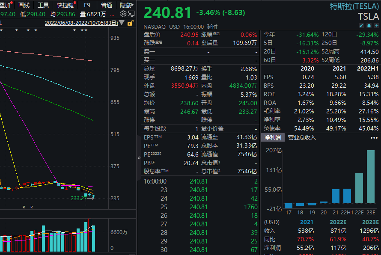The width and height of the screenshot is (381, 255).
Task: Collapse the side panel with double-chevron handle
Action: click(x=139, y=158)
